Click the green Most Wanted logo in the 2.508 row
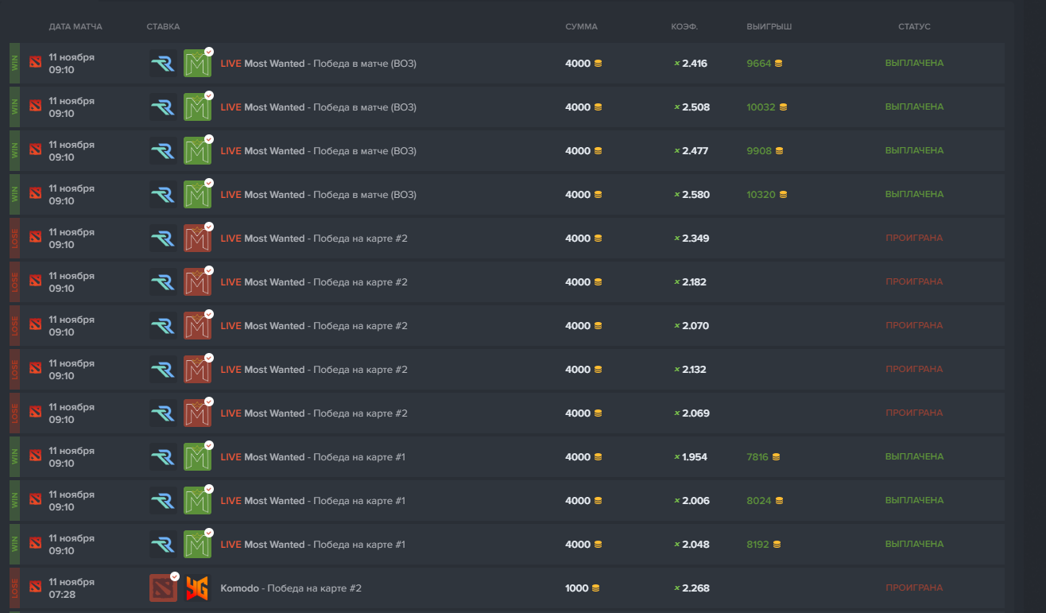The image size is (1046, 613). [x=197, y=107]
